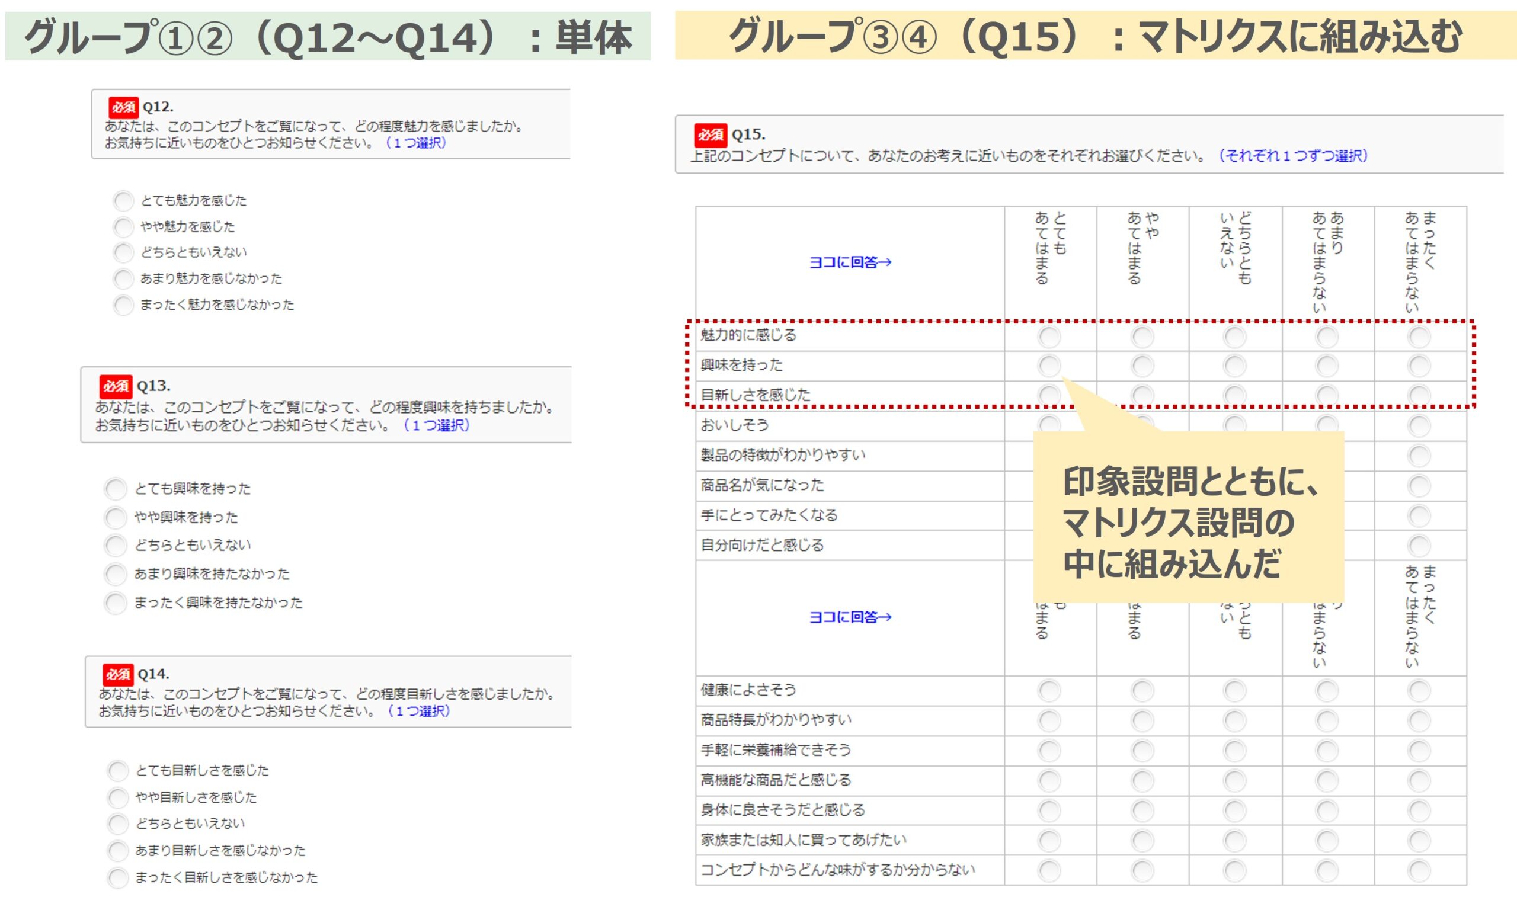1517x910 pixels.
Task: Select 'とても魅力を感じた' radio in Q12
Action: point(123,200)
